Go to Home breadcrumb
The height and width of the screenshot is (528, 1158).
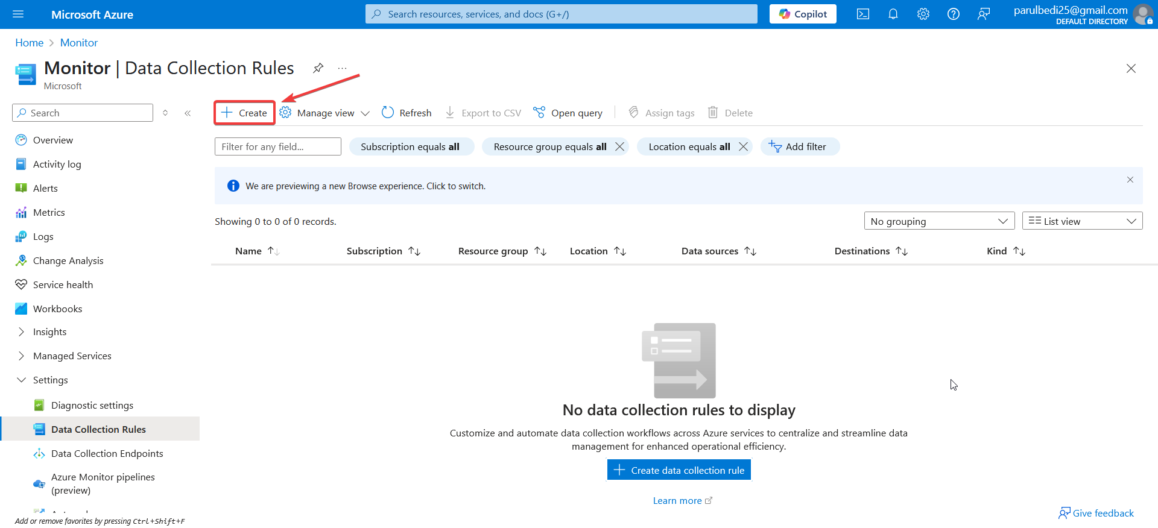pyautogui.click(x=30, y=43)
